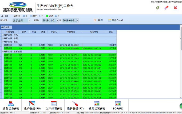
Task: Click the 查询 button label
Action: [100, 20]
